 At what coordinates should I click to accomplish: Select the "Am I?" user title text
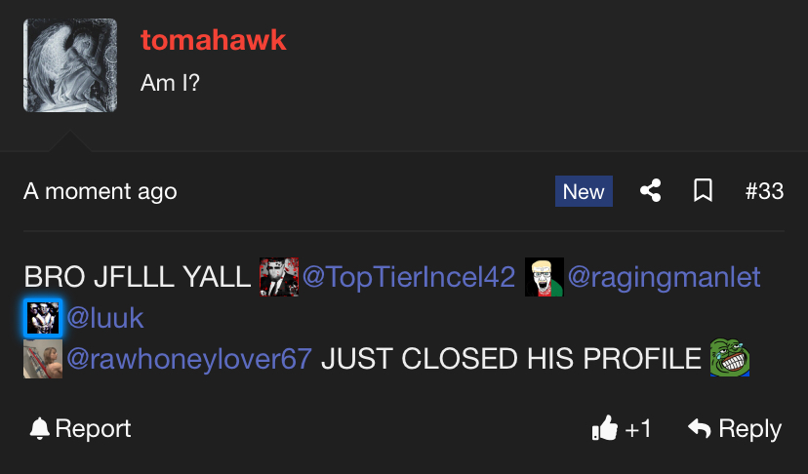(170, 83)
